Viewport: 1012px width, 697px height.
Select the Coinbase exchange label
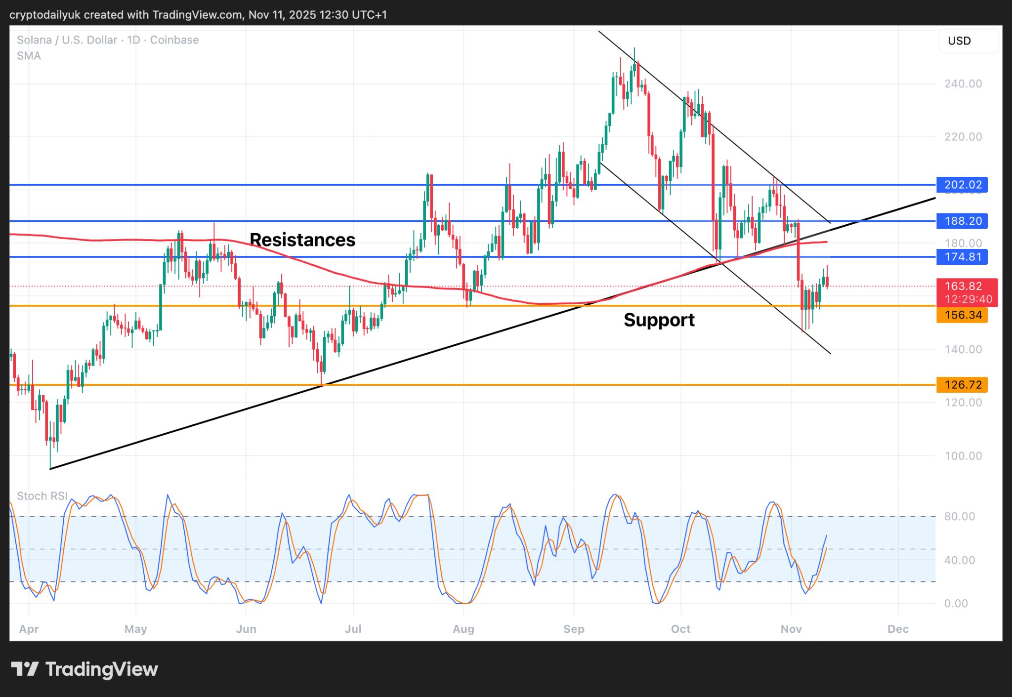point(175,40)
